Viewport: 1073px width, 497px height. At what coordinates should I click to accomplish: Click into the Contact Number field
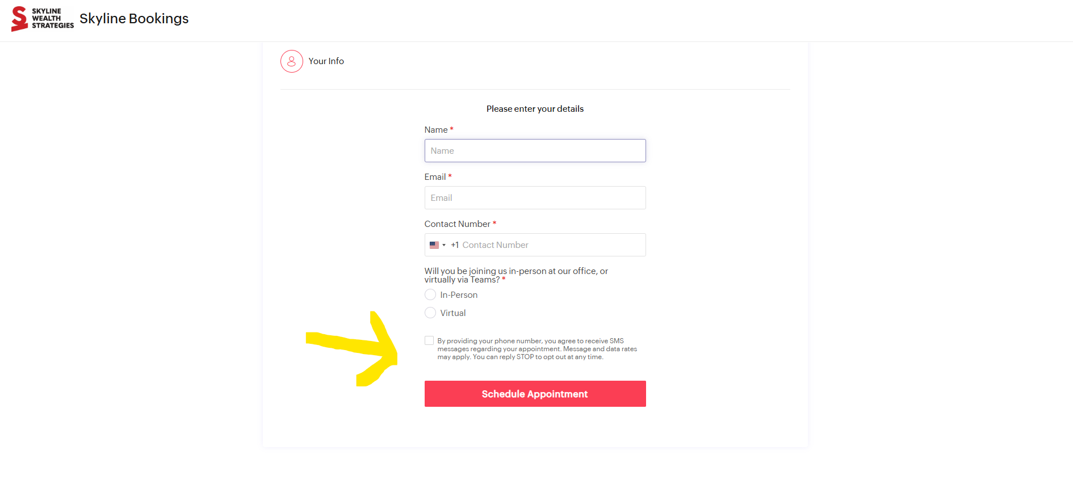552,245
